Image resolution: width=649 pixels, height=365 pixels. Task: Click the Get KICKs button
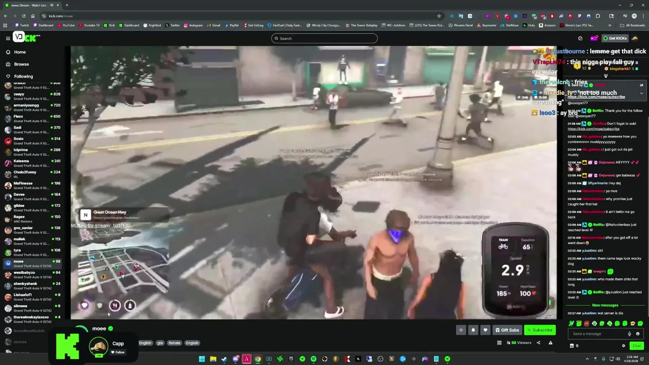click(615, 38)
